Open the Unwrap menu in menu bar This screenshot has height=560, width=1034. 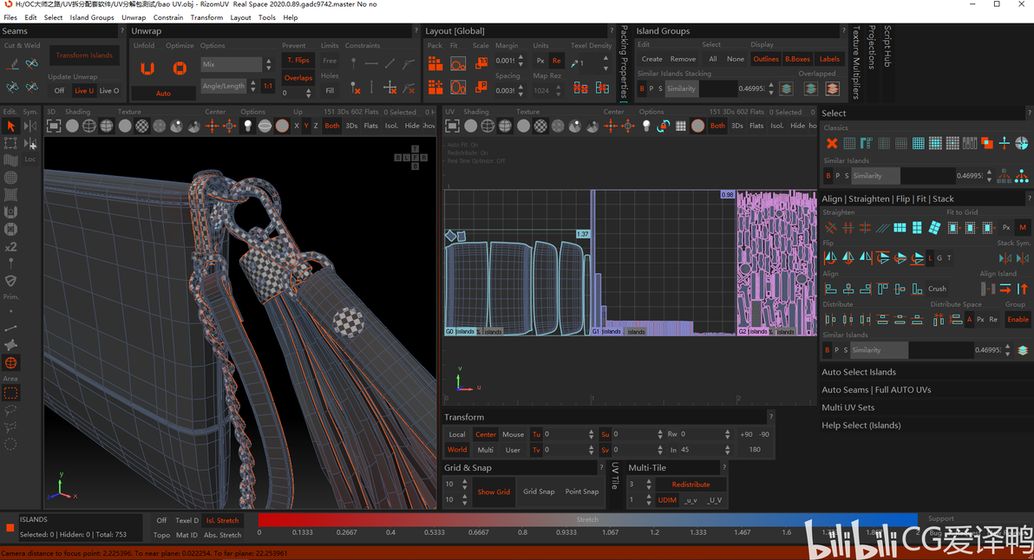coord(134,18)
